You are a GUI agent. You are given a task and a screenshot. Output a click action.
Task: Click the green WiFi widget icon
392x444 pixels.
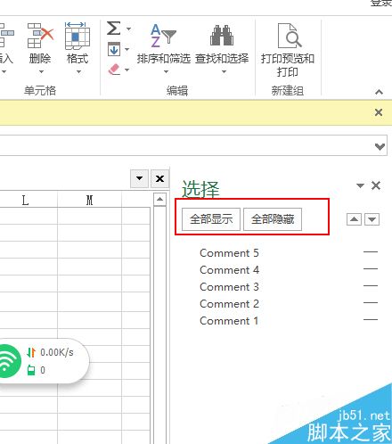coord(9,361)
